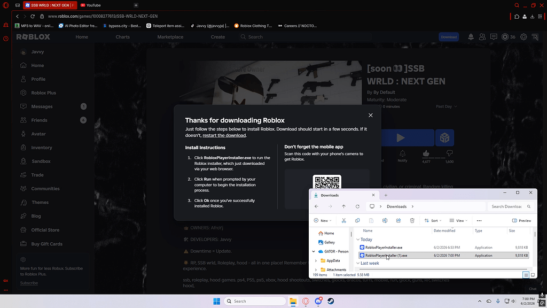This screenshot has height=308, width=547.
Task: Go up one folder in File Explorer
Action: [343, 206]
